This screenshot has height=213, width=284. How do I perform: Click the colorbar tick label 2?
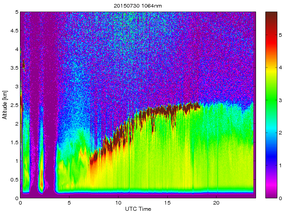coord(280,133)
